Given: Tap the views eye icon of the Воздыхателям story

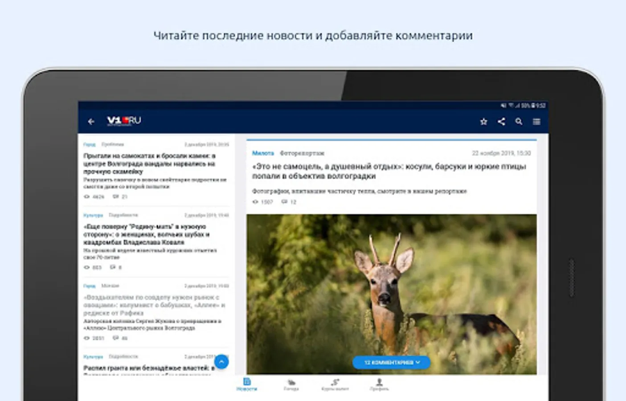Looking at the screenshot, I should point(87,338).
